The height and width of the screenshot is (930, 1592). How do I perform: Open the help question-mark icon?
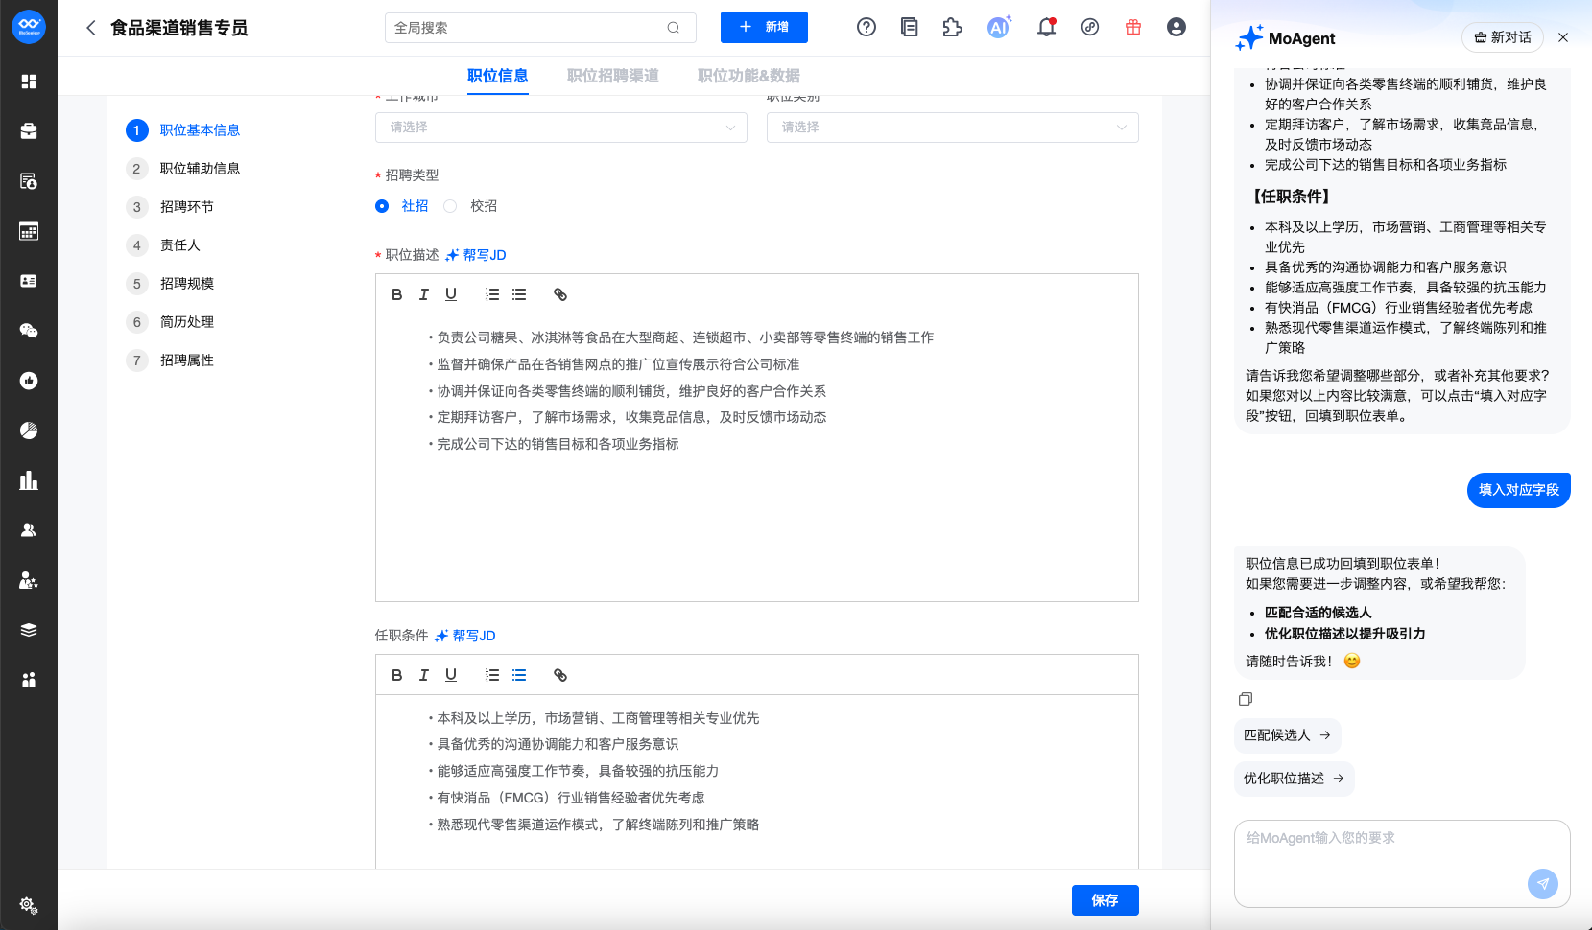pyautogui.click(x=867, y=28)
